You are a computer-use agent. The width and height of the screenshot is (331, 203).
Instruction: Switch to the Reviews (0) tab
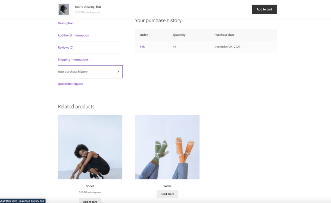pyautogui.click(x=66, y=48)
